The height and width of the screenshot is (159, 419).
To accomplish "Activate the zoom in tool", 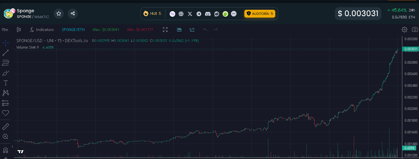I will [6, 136].
